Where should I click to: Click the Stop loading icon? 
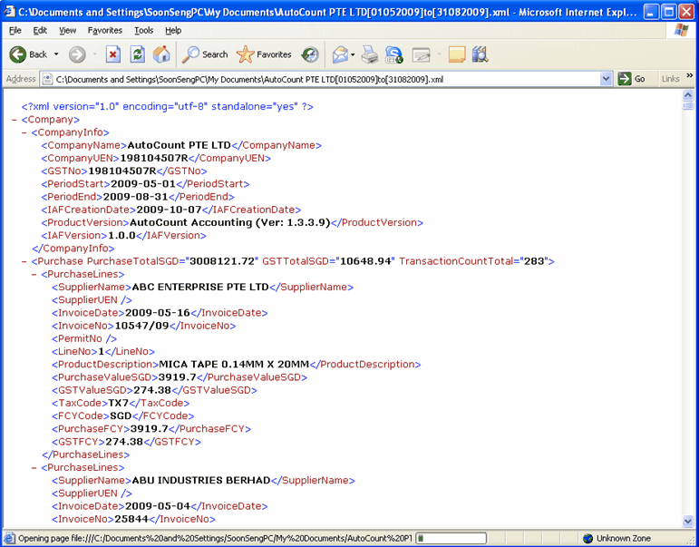(x=113, y=54)
